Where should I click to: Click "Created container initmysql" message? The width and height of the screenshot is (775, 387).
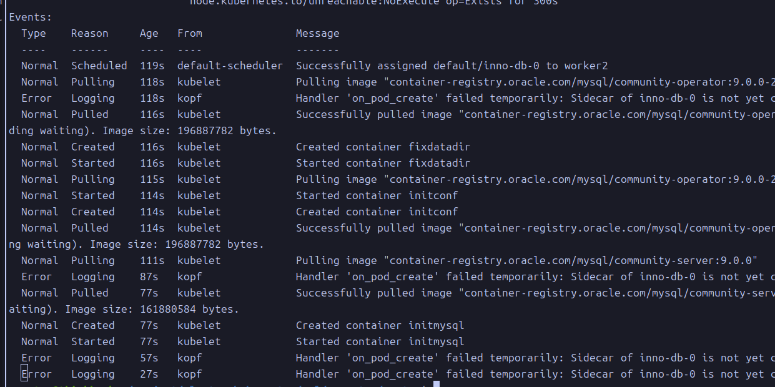(380, 326)
